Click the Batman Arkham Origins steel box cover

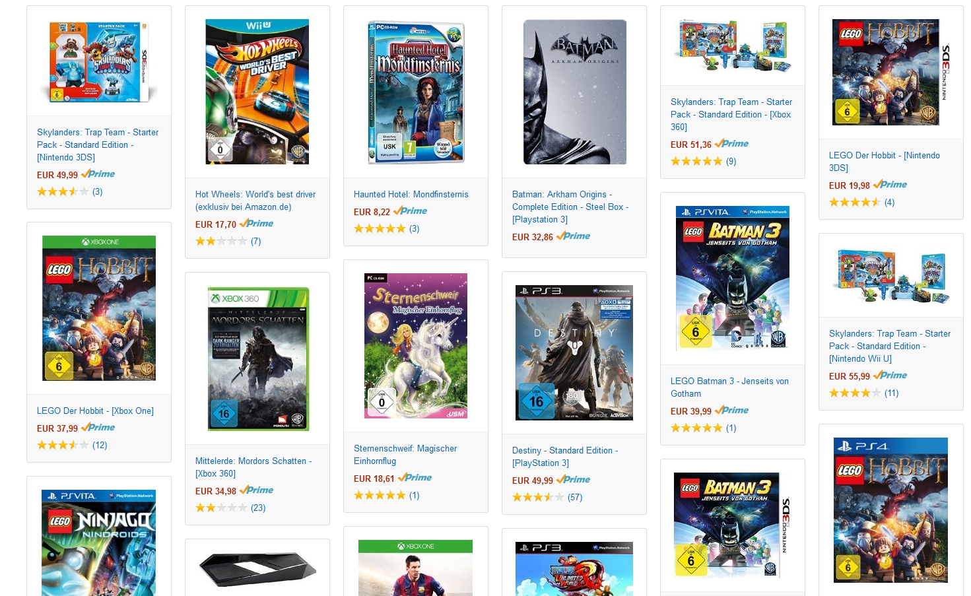click(574, 92)
